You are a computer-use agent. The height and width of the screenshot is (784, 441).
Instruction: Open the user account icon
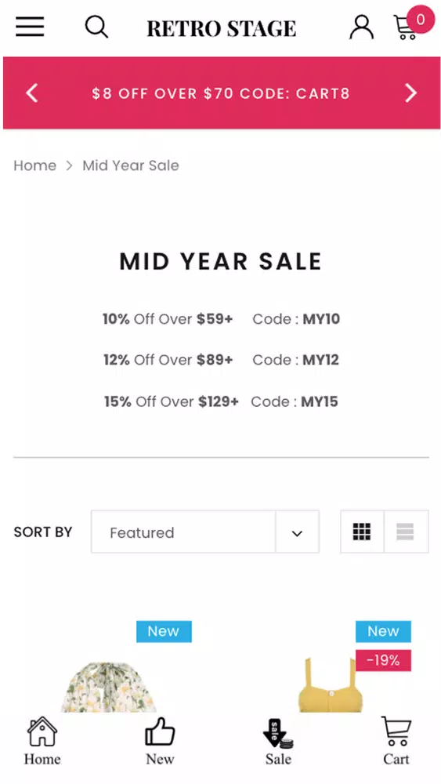click(362, 27)
